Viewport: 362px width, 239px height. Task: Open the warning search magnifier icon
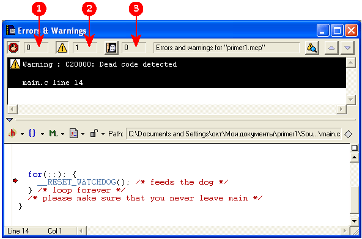click(x=312, y=48)
